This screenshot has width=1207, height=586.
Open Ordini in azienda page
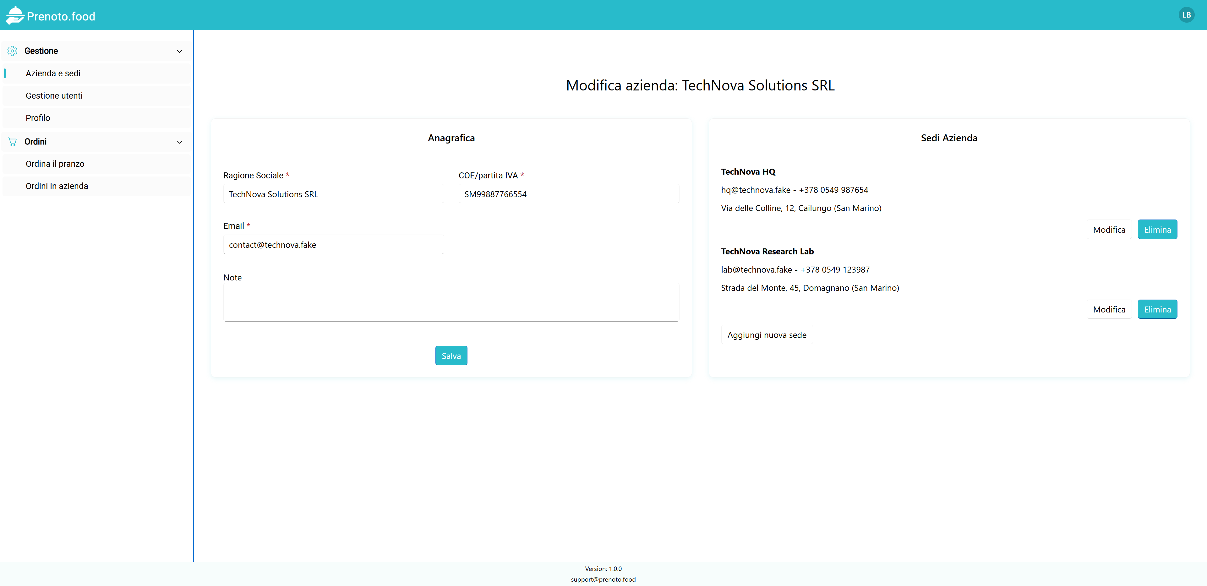click(x=57, y=186)
